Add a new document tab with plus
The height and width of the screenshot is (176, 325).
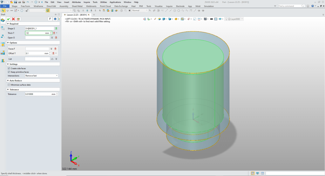pyautogui.click(x=94, y=15)
